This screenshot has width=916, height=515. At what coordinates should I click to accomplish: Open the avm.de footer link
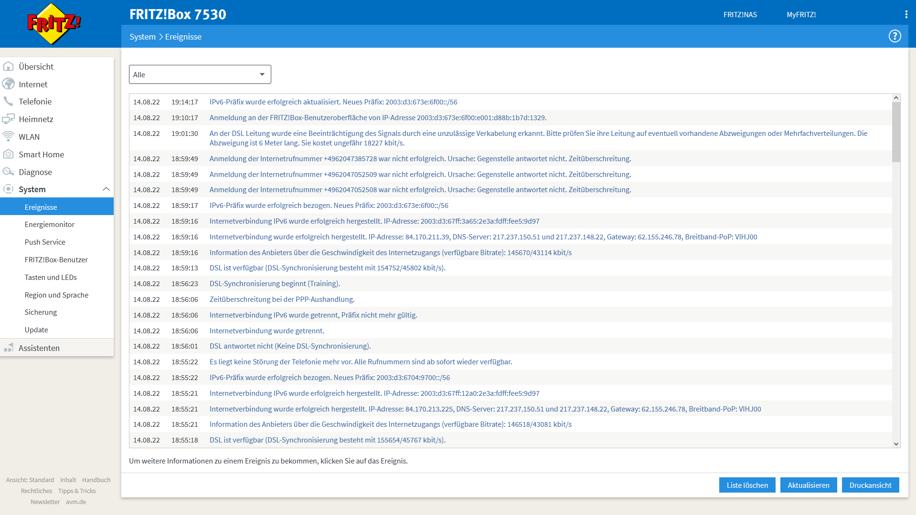point(76,502)
